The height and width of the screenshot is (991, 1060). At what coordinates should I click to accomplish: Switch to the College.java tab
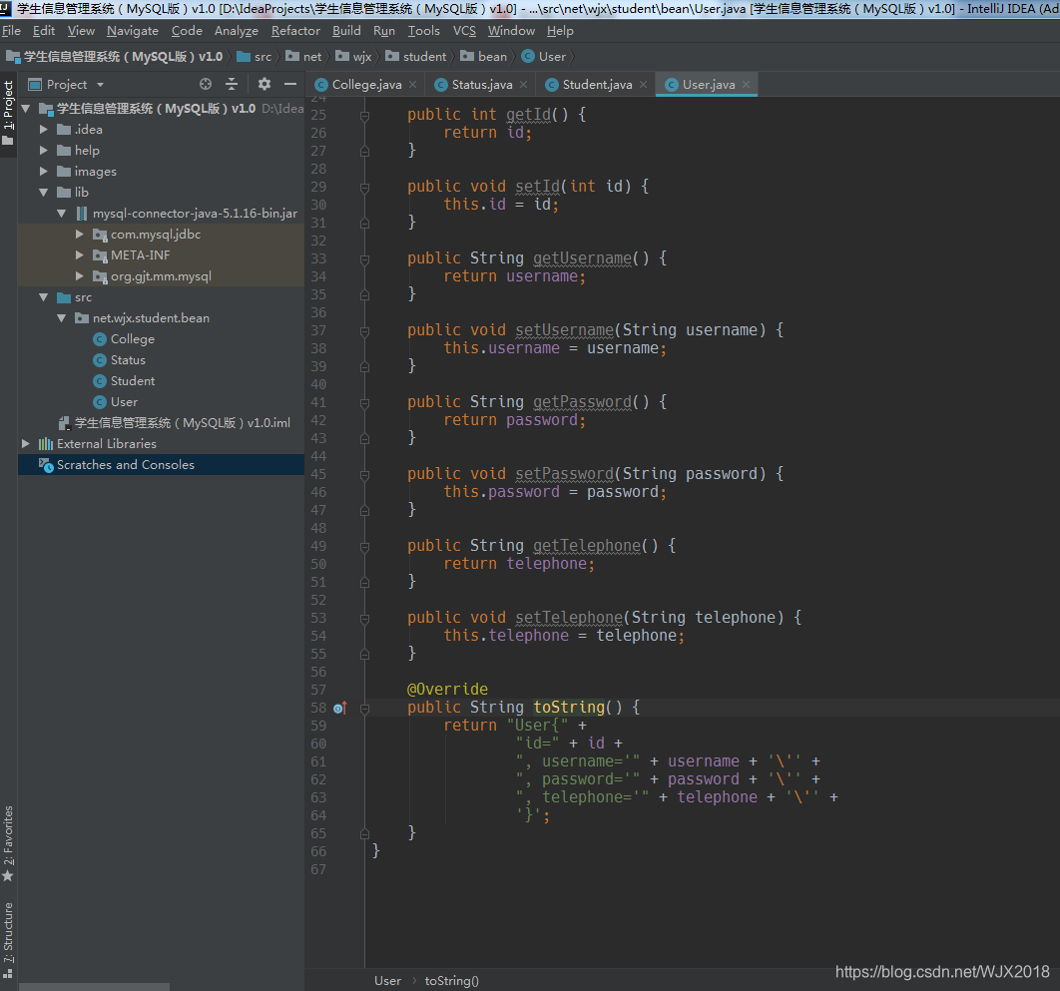(x=365, y=85)
